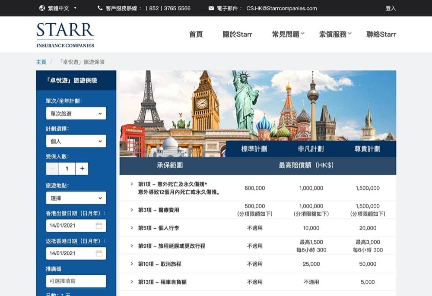
Task: Click the 主頁 breadcrumb link
Action: [41, 62]
